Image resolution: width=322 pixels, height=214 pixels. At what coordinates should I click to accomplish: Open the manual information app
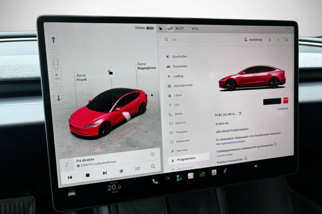[214, 173]
